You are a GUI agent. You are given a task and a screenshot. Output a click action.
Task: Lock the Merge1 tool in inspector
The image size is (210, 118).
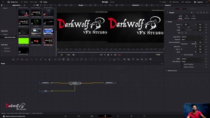click(204, 12)
